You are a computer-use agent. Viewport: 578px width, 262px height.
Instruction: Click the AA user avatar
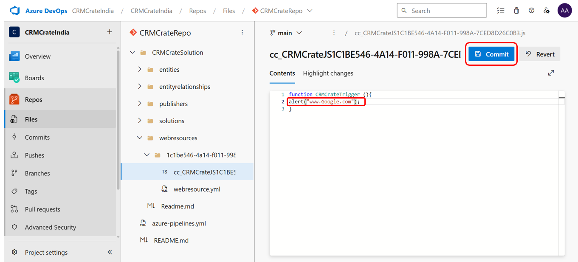click(564, 11)
